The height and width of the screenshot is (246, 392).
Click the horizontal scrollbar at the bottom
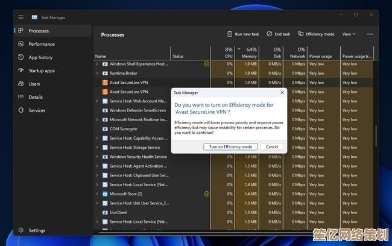(x=204, y=233)
